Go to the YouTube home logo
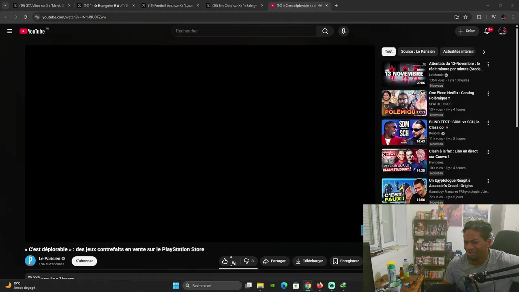The height and width of the screenshot is (292, 519). (32, 31)
